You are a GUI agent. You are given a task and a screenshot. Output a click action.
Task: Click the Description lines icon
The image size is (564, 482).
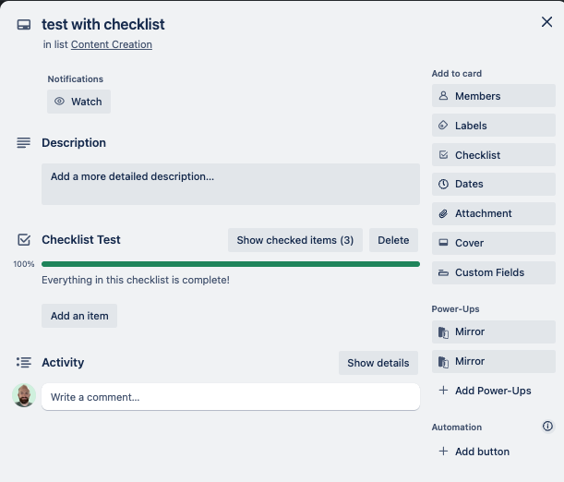click(x=24, y=143)
